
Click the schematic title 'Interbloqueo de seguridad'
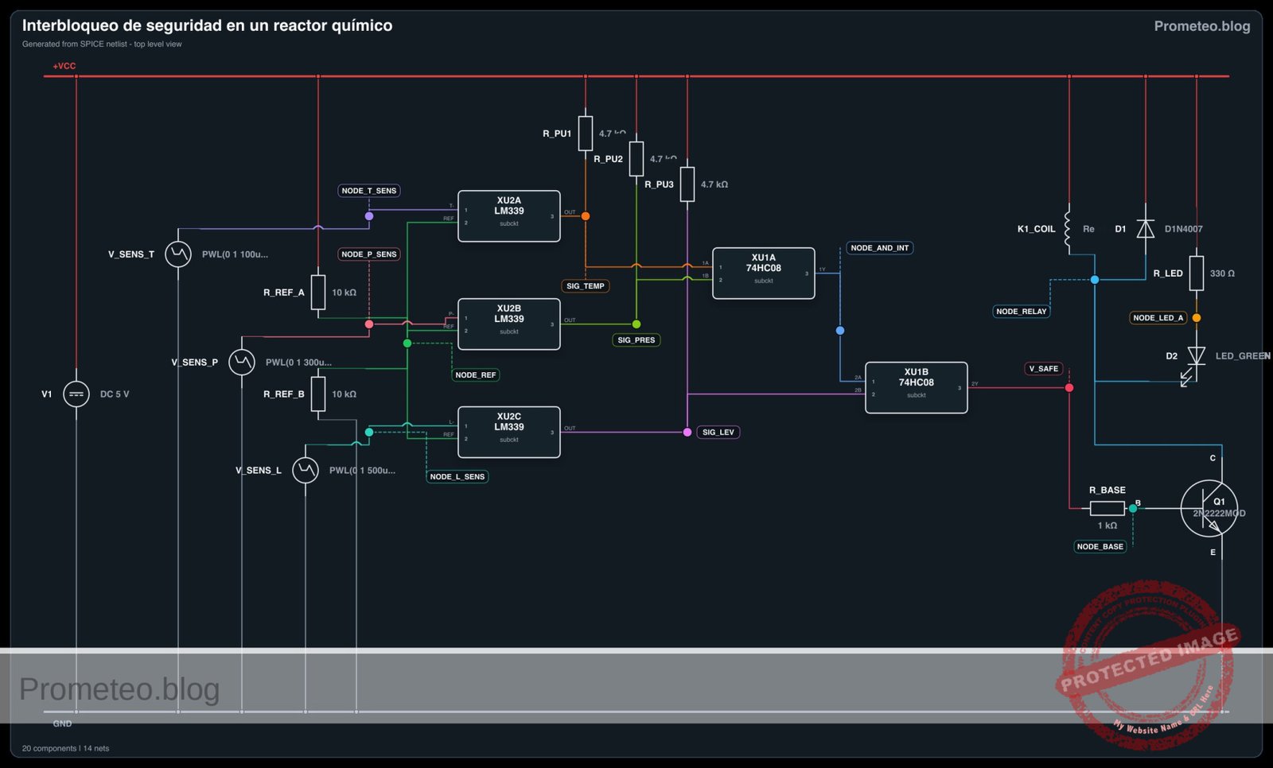[x=207, y=25]
